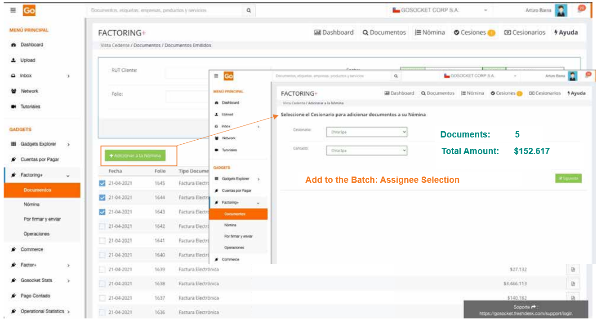Click the Cuentas por Pagar icon in the background sidebar
597x323 pixels.
click(x=13, y=159)
